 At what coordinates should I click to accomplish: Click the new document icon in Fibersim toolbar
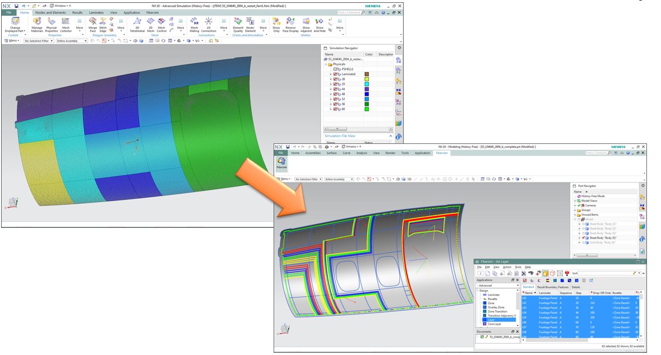pyautogui.click(x=488, y=273)
